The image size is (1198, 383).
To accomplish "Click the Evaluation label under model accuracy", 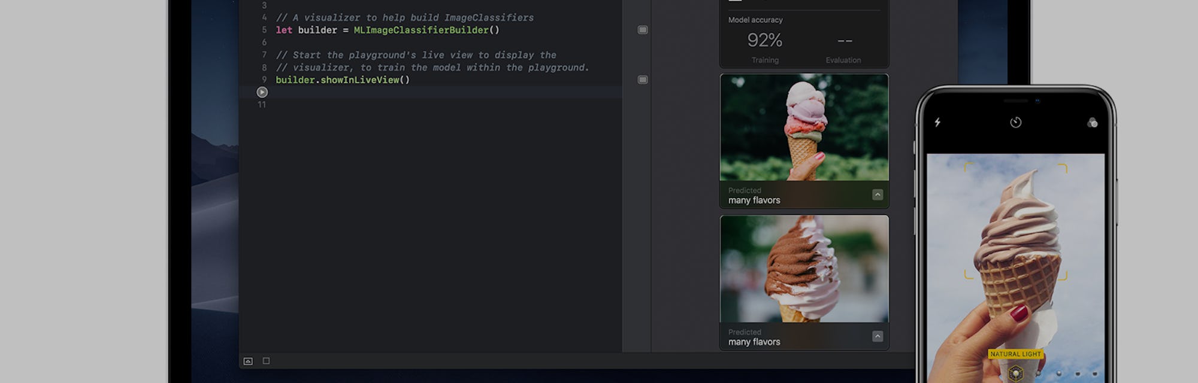I will [843, 60].
